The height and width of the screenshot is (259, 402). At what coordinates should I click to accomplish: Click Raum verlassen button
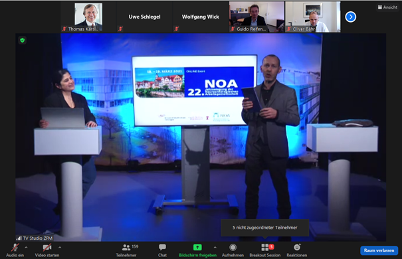[379, 250]
